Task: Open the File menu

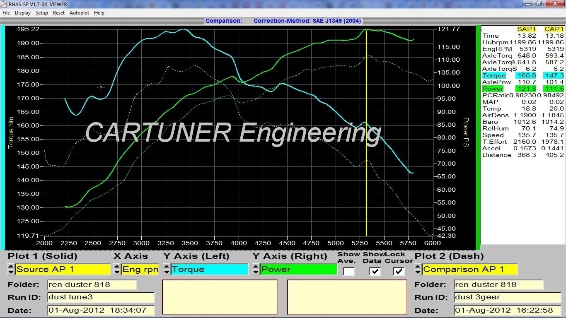Action: click(6, 13)
